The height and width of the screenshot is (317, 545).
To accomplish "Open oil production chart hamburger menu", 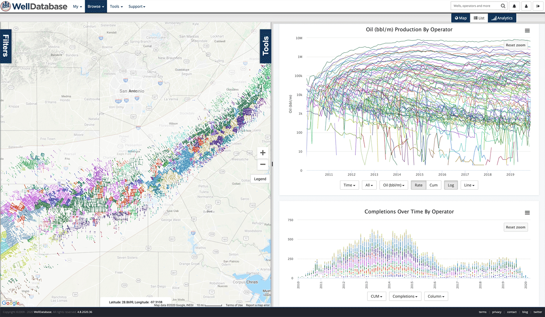I will (527, 31).
